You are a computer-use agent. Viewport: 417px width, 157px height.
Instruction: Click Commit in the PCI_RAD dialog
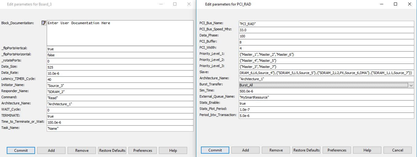coord(215,150)
